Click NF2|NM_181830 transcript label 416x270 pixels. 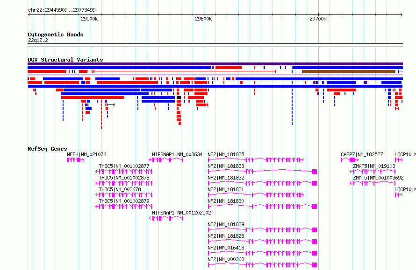click(226, 201)
